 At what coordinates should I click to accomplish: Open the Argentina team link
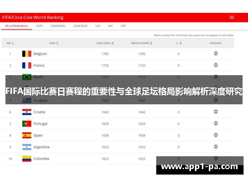coord(41,147)
